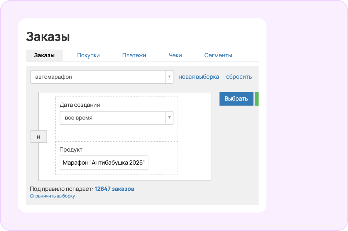
Task: Reset filters using the «сбросить» link
Action: point(239,76)
